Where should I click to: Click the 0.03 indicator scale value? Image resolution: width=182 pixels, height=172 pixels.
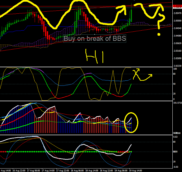(175, 137)
